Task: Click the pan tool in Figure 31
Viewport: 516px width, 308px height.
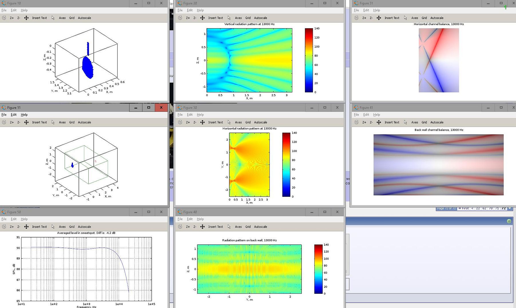Action: point(379,18)
